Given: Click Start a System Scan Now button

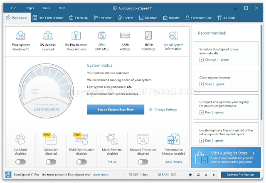Looking at the screenshot, I should 116,110.
